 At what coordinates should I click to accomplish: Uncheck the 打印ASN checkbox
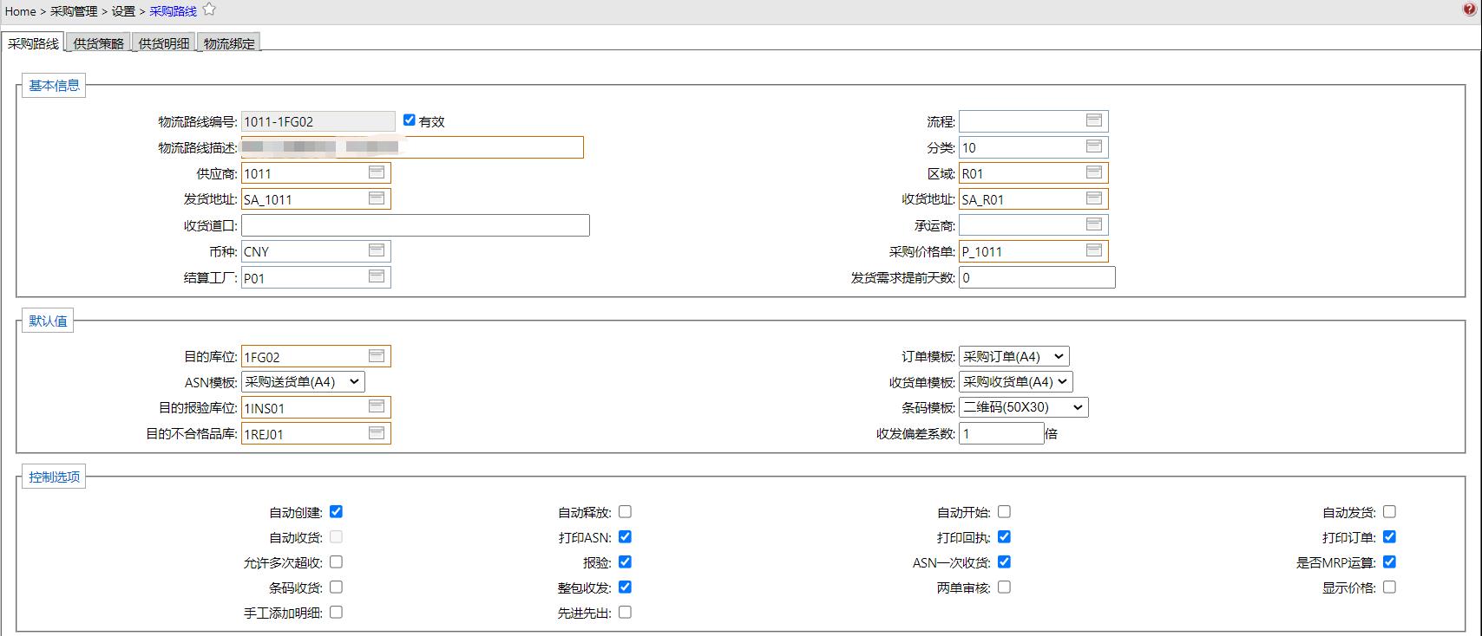pyautogui.click(x=625, y=536)
